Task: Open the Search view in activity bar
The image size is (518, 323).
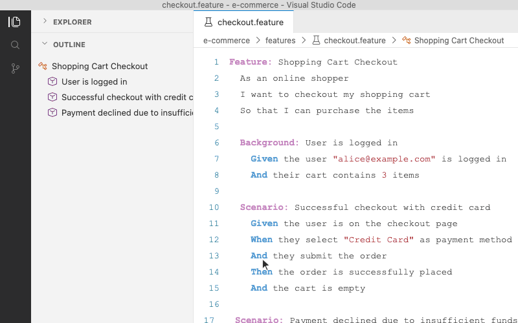Action: click(x=15, y=45)
